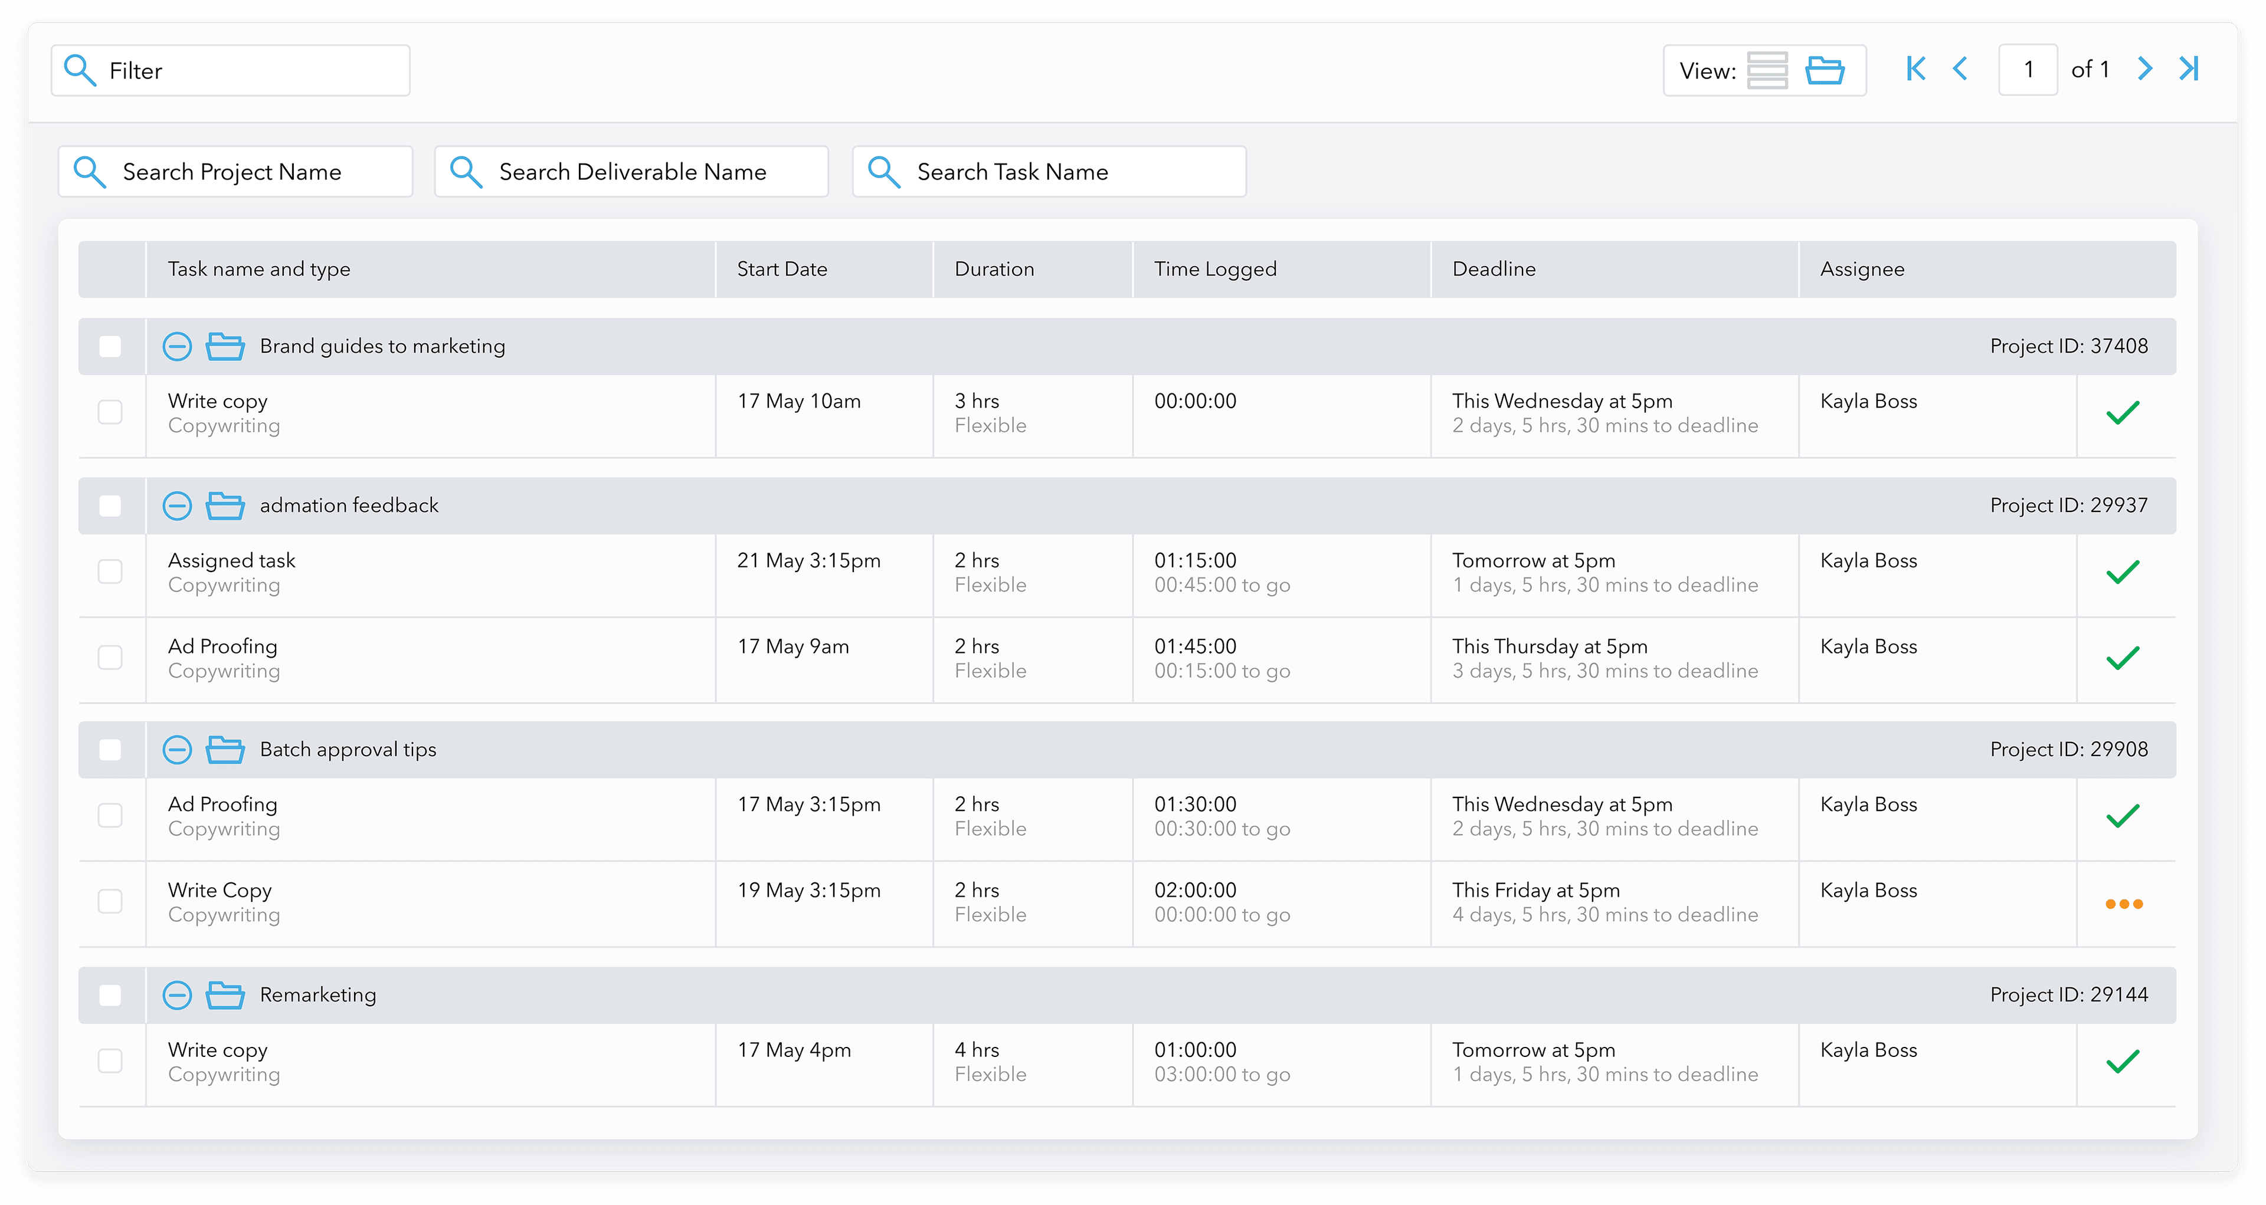
Task: Check the Ad Proofing checkbox under Batch approval tips
Action: click(x=111, y=816)
